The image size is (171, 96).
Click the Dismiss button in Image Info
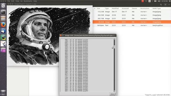pos(112,94)
